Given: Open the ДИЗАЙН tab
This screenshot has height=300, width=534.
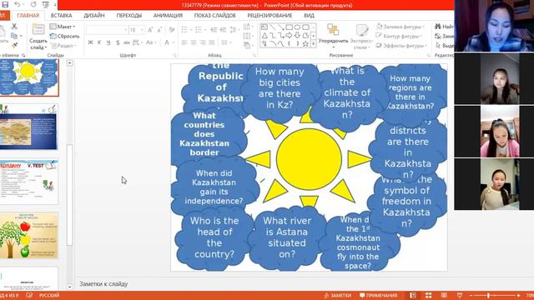Looking at the screenshot, I should pyautogui.click(x=94, y=15).
